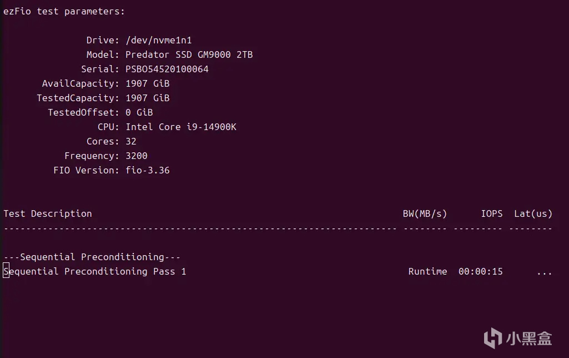Click the terminal cursor block before 'equential Preconditioning Pass 1'
Viewport: 569px width, 358px height.
(x=6, y=271)
